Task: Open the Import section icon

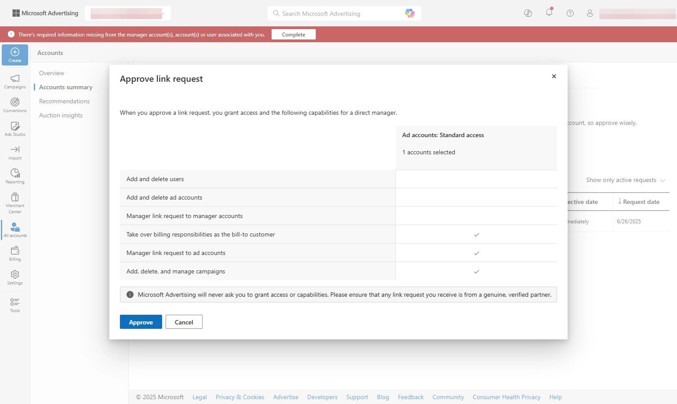Action: point(14,153)
